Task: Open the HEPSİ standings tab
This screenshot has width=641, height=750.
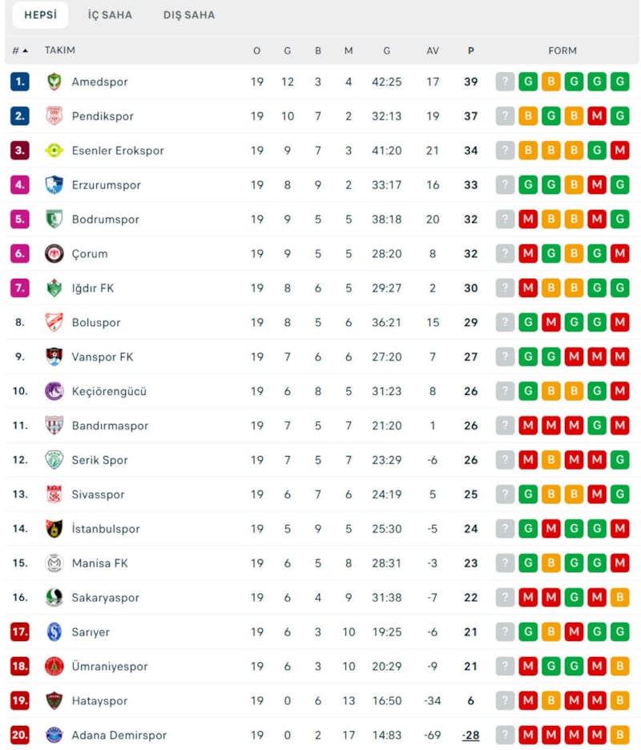Action: tap(40, 15)
